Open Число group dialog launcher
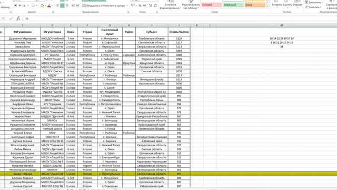The height and width of the screenshot is (190, 337). pyautogui.click(x=157, y=12)
